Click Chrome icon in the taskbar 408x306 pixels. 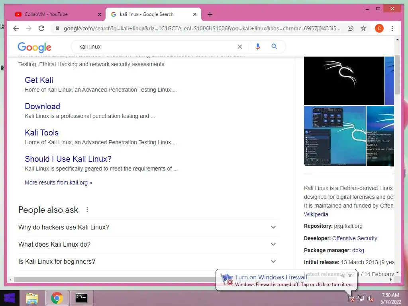pos(57,298)
